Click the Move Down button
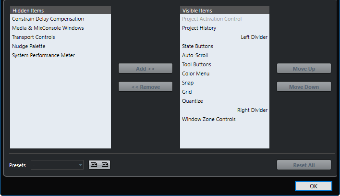This screenshot has height=196, width=340. pyautogui.click(x=304, y=87)
